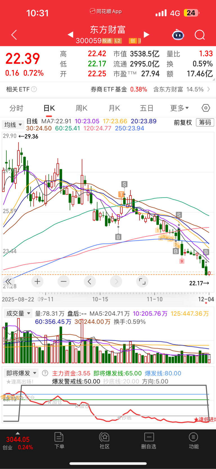Image resolution: width=216 pixels, height=469 pixels.
Task: Select the 五日 tab
Action: click(147, 108)
